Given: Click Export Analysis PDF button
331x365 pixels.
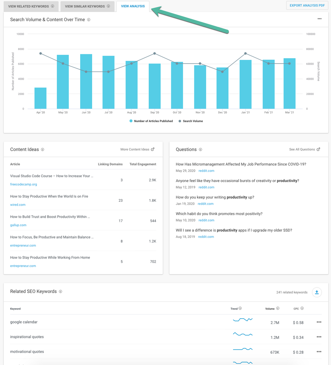Looking at the screenshot, I should click(307, 5).
